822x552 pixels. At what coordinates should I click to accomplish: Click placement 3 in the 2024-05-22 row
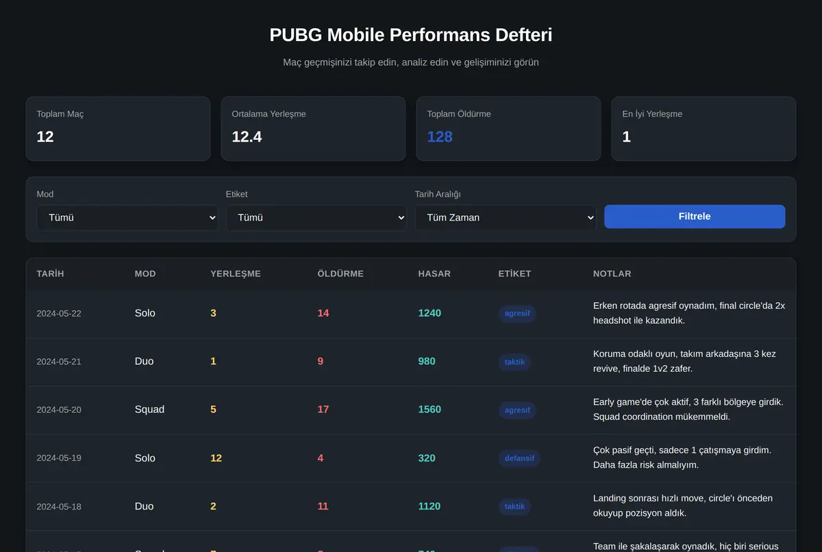tap(213, 313)
